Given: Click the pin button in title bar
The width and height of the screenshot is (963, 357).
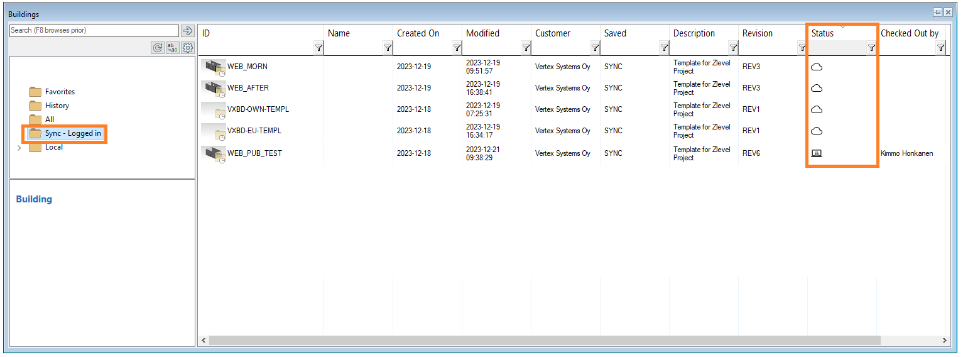Looking at the screenshot, I should tap(937, 12).
